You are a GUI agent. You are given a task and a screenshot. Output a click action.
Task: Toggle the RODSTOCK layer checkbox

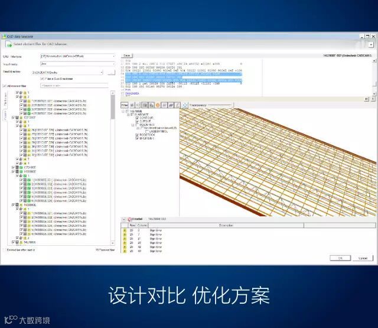tap(138, 135)
